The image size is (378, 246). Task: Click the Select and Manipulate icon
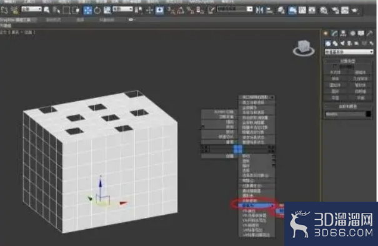(149, 10)
